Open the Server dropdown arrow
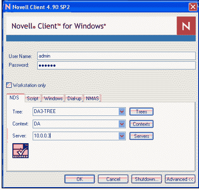The height and width of the screenshot is (190, 199). [x=122, y=136]
